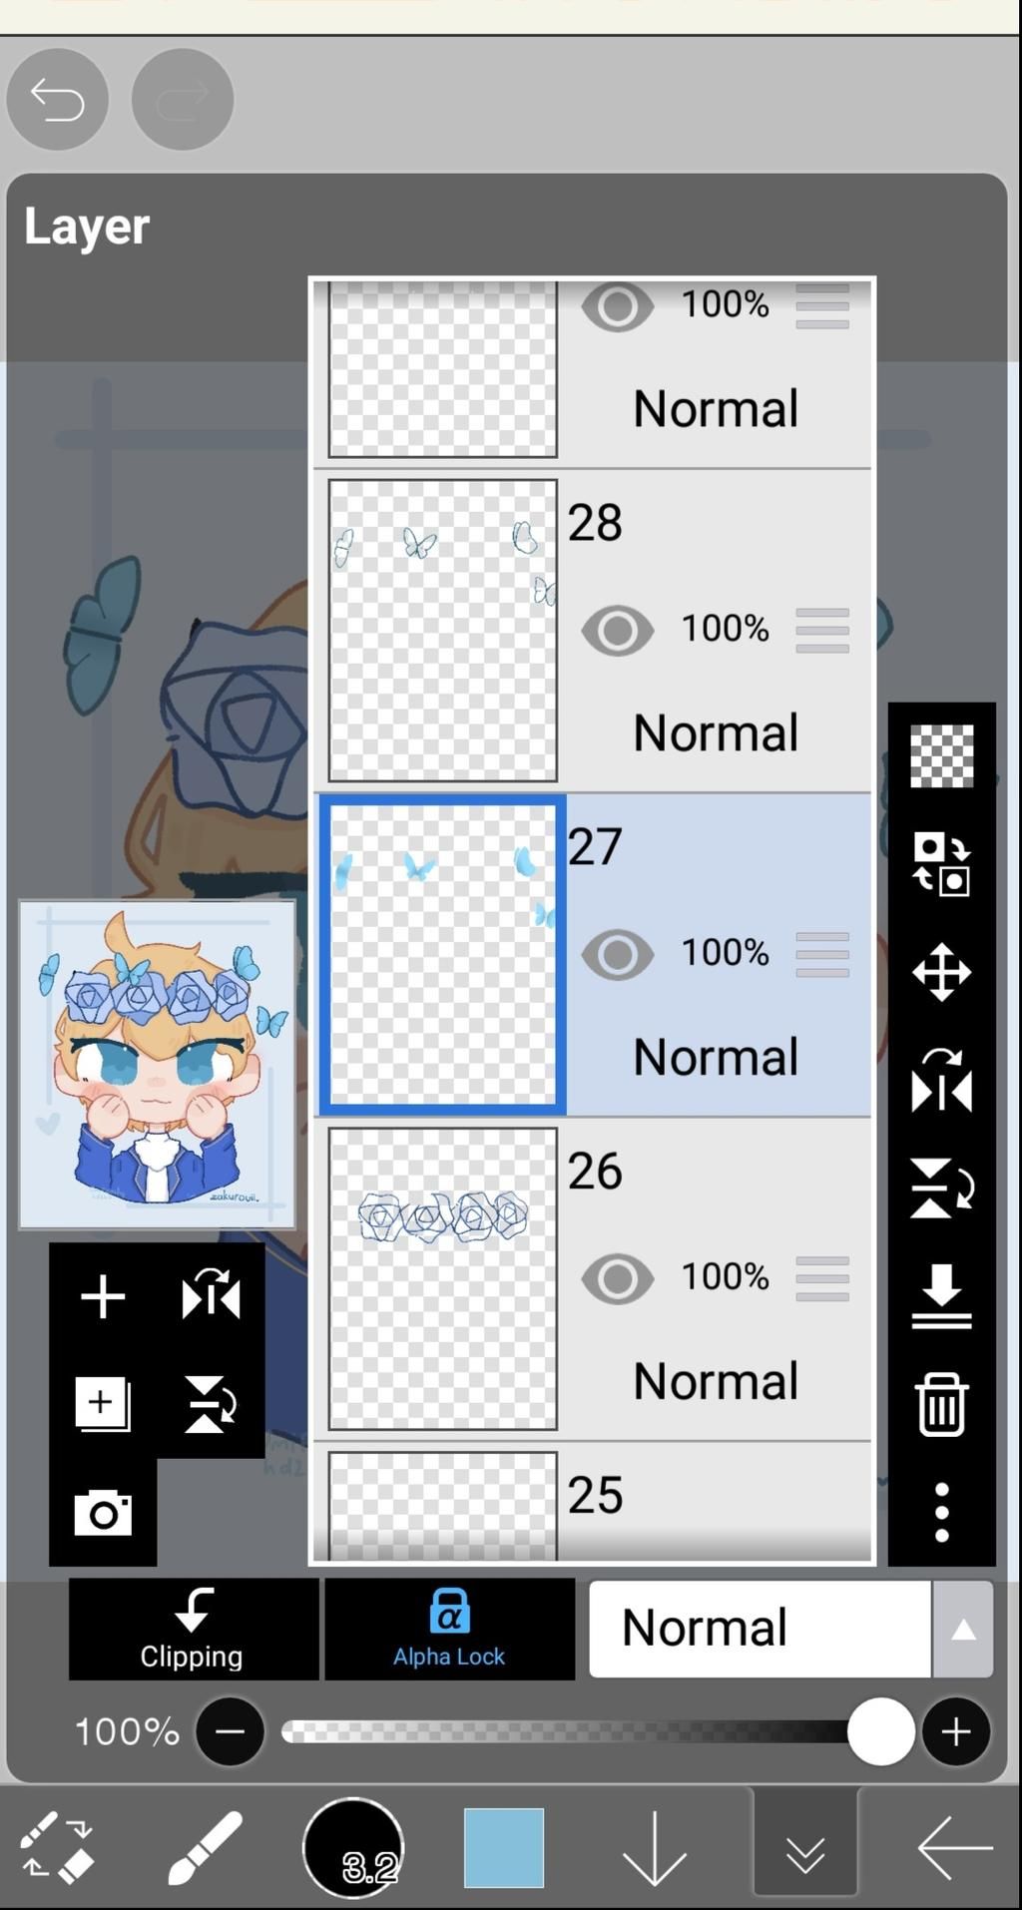The image size is (1022, 1910).
Task: Enable Clipping for the selected layer
Action: point(193,1629)
